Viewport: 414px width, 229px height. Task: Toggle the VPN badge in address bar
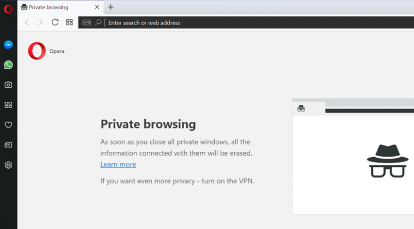click(x=86, y=22)
